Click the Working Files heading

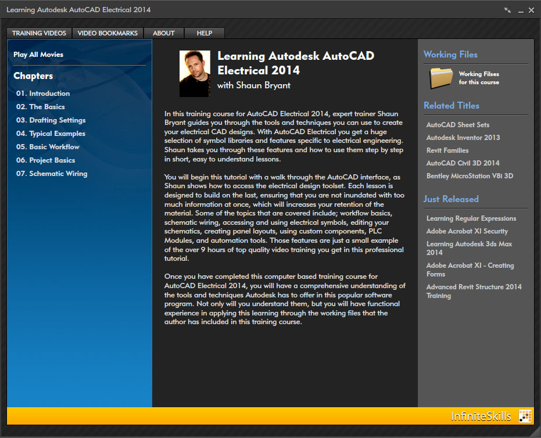click(450, 55)
